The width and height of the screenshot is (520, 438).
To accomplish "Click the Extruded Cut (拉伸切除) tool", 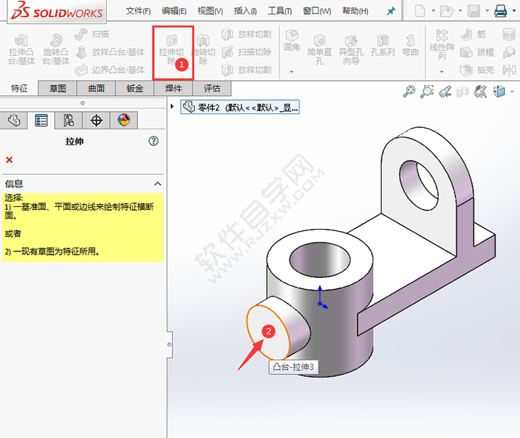I will 172,49.
